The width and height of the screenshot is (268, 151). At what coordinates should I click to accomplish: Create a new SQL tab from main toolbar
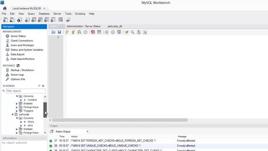pos(5,20)
